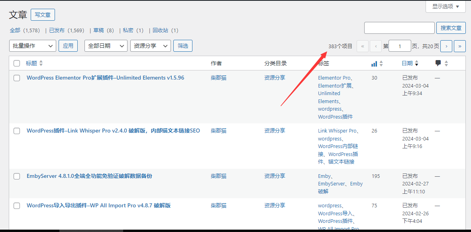The height and width of the screenshot is (232, 471).
Task: Click the search posts text field
Action: pyautogui.click(x=399, y=28)
